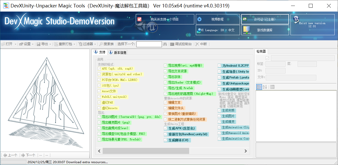The width and height of the screenshot is (338, 165).
Task: Toggle the 虚幻PAK checkbox
Action: pos(99,102)
